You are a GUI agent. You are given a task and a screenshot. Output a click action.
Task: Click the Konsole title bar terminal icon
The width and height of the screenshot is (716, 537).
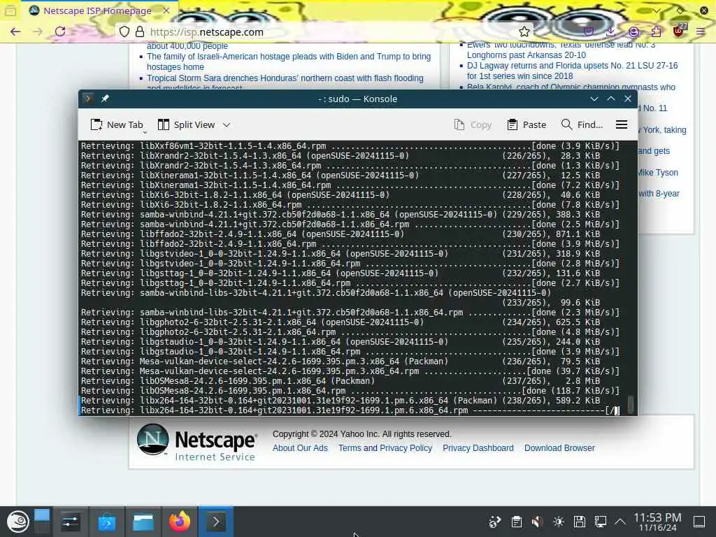tap(87, 99)
